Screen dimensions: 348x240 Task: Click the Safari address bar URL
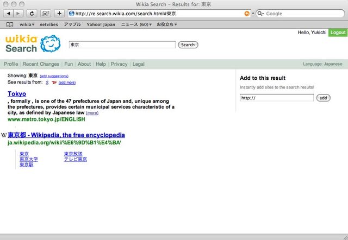click(x=126, y=14)
